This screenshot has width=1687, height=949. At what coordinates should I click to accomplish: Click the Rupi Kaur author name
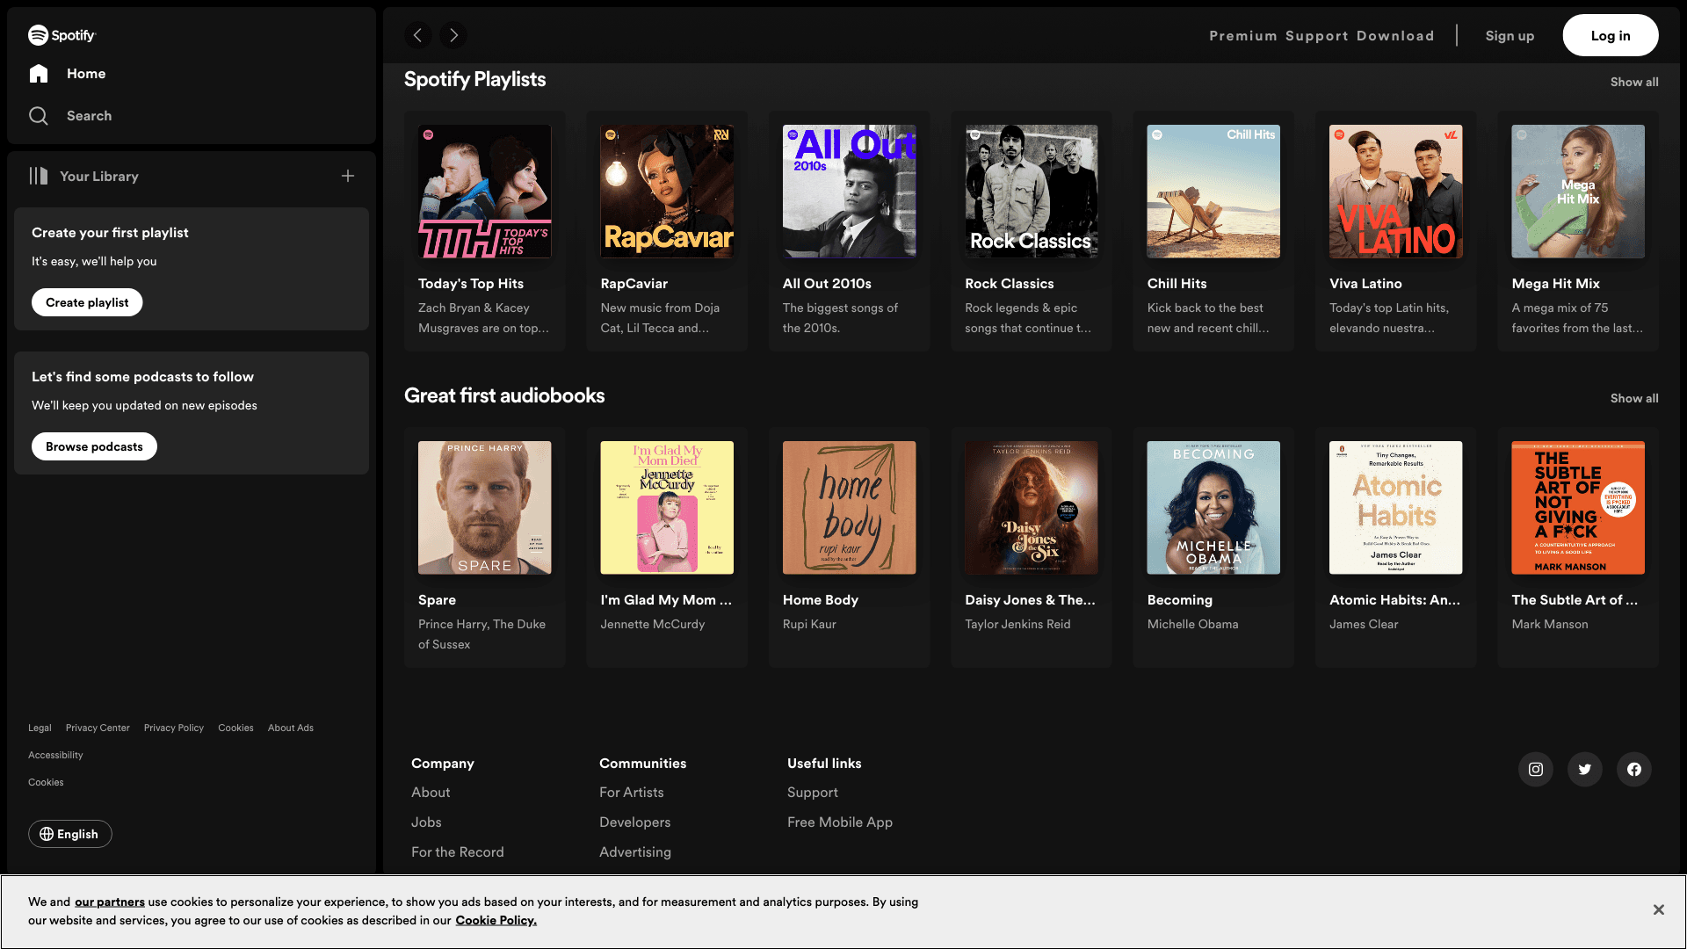point(809,624)
